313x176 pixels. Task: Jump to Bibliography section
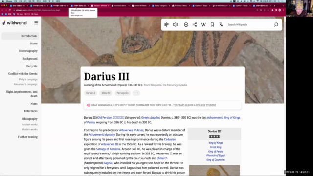coord(29,119)
